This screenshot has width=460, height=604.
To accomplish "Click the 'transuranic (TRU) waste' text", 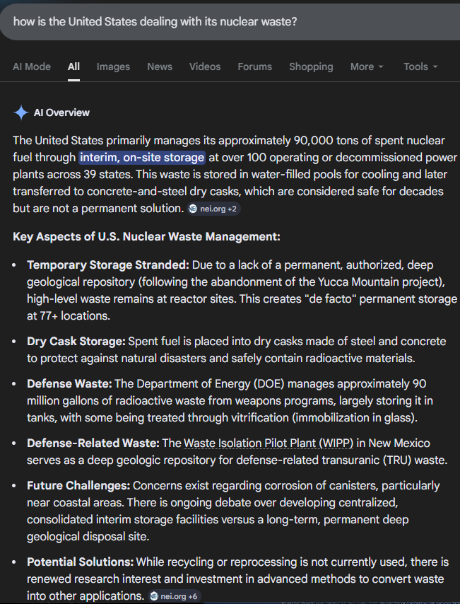I will tap(384, 460).
